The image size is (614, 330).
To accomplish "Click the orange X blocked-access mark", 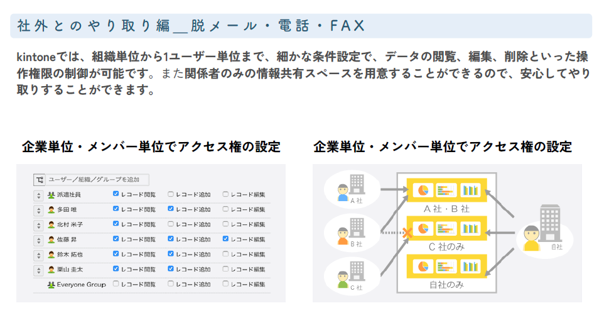I will tap(407, 233).
